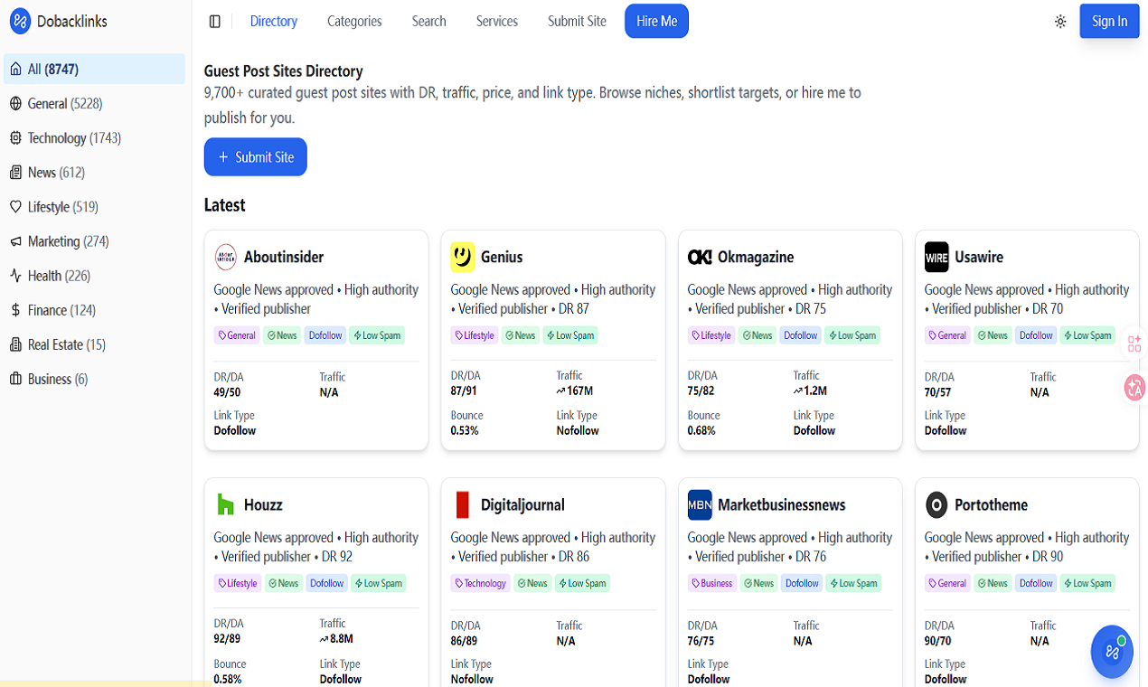Click the Hire Me button

(656, 21)
